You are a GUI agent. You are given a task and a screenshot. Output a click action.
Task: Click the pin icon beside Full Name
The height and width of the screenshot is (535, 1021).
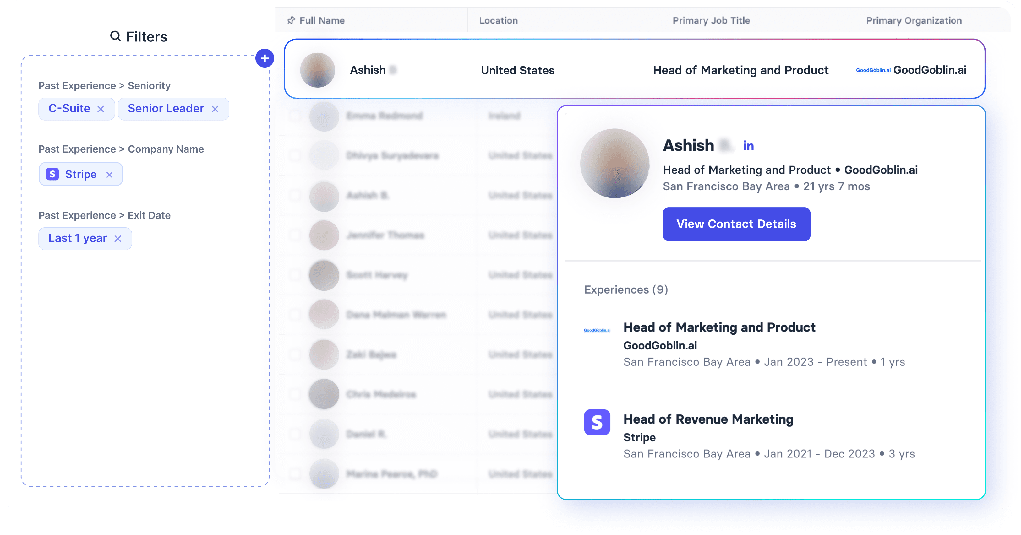(291, 21)
